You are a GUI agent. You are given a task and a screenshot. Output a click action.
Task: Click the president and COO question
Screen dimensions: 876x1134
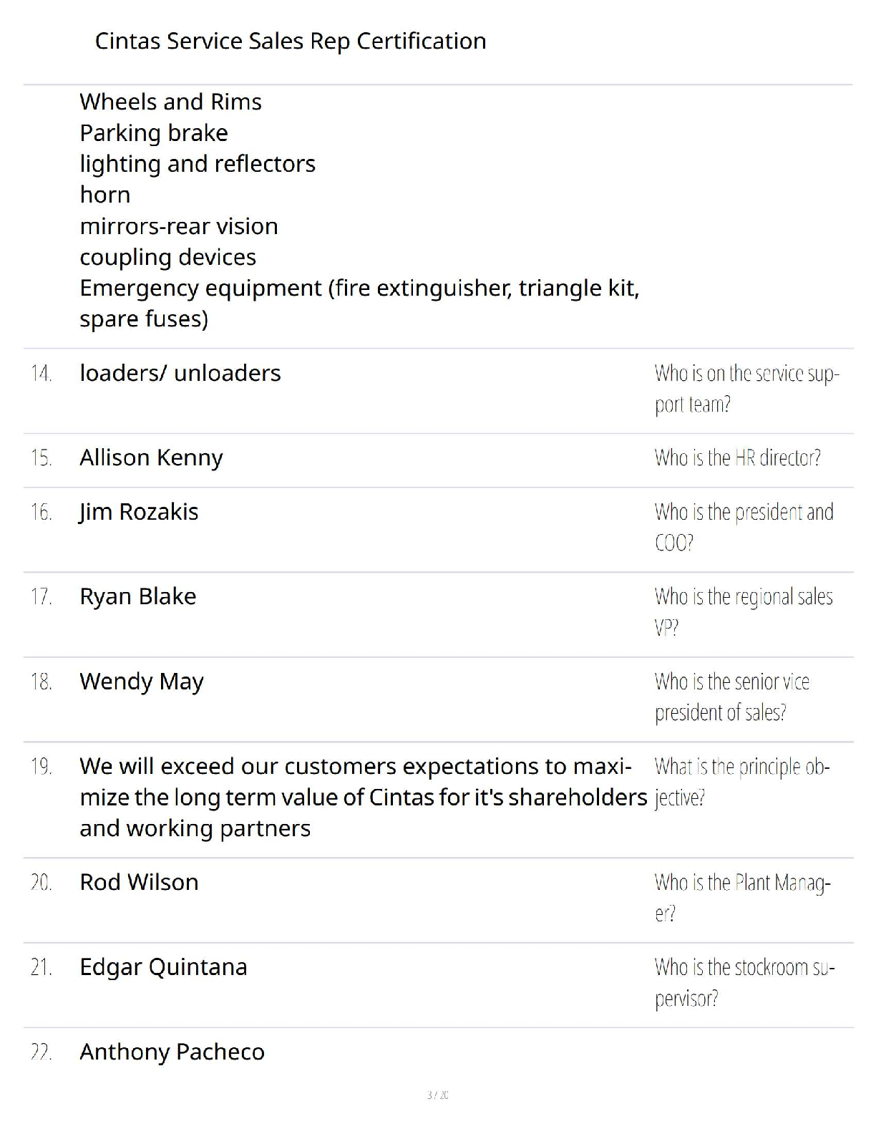[x=744, y=528]
